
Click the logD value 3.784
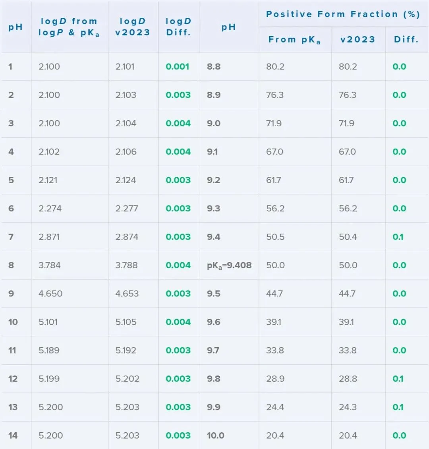tap(50, 265)
